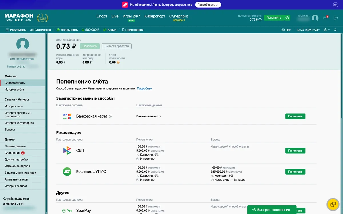343x214 pixels.
Task: Click the Попробовать button in the banner
Action: point(208,5)
